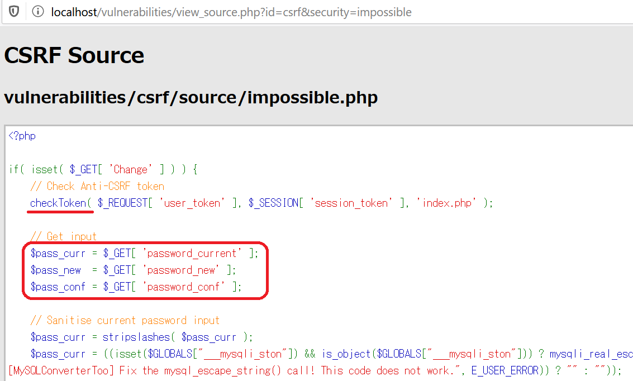The image size is (633, 381).
Task: Click the '// Check Anti-CSRF token' comment
Action: [x=97, y=186]
